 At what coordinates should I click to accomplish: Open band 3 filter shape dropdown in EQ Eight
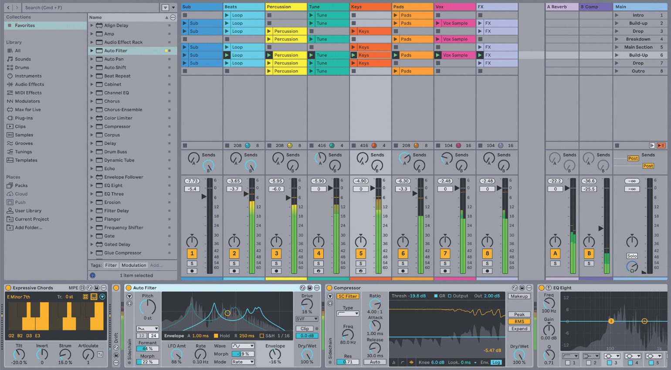612,356
